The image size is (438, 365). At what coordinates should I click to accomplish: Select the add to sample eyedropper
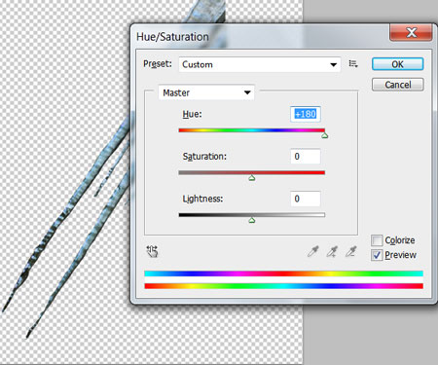click(332, 251)
